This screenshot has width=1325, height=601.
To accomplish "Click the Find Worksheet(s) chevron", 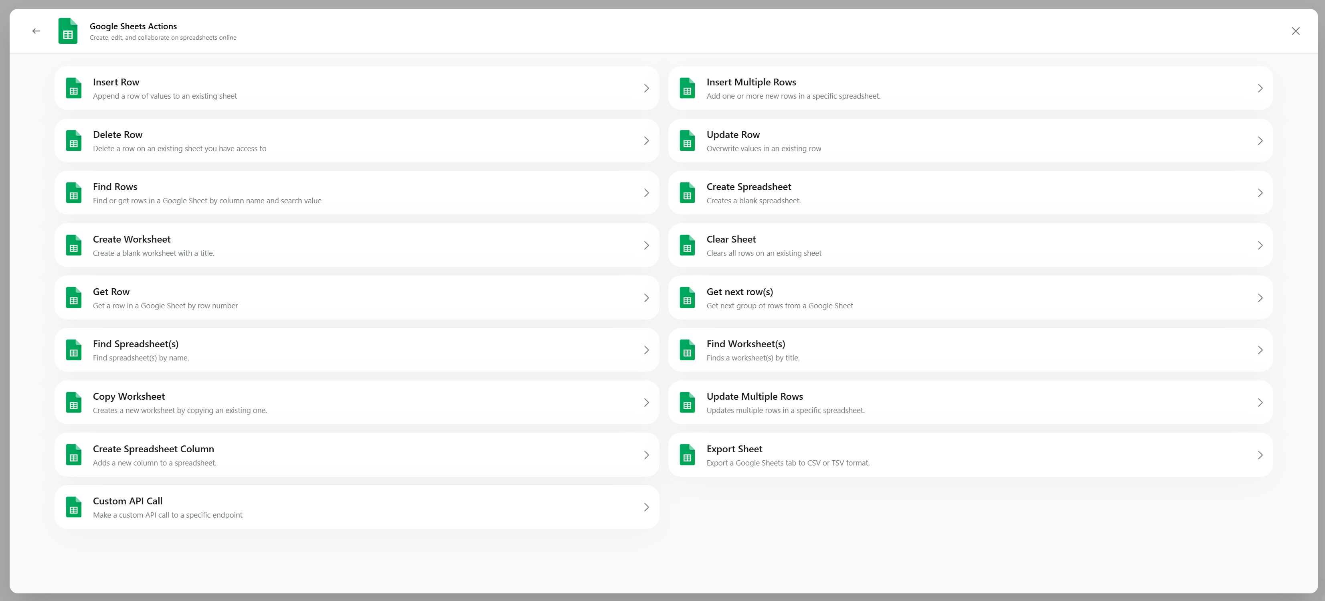I will (x=1260, y=350).
